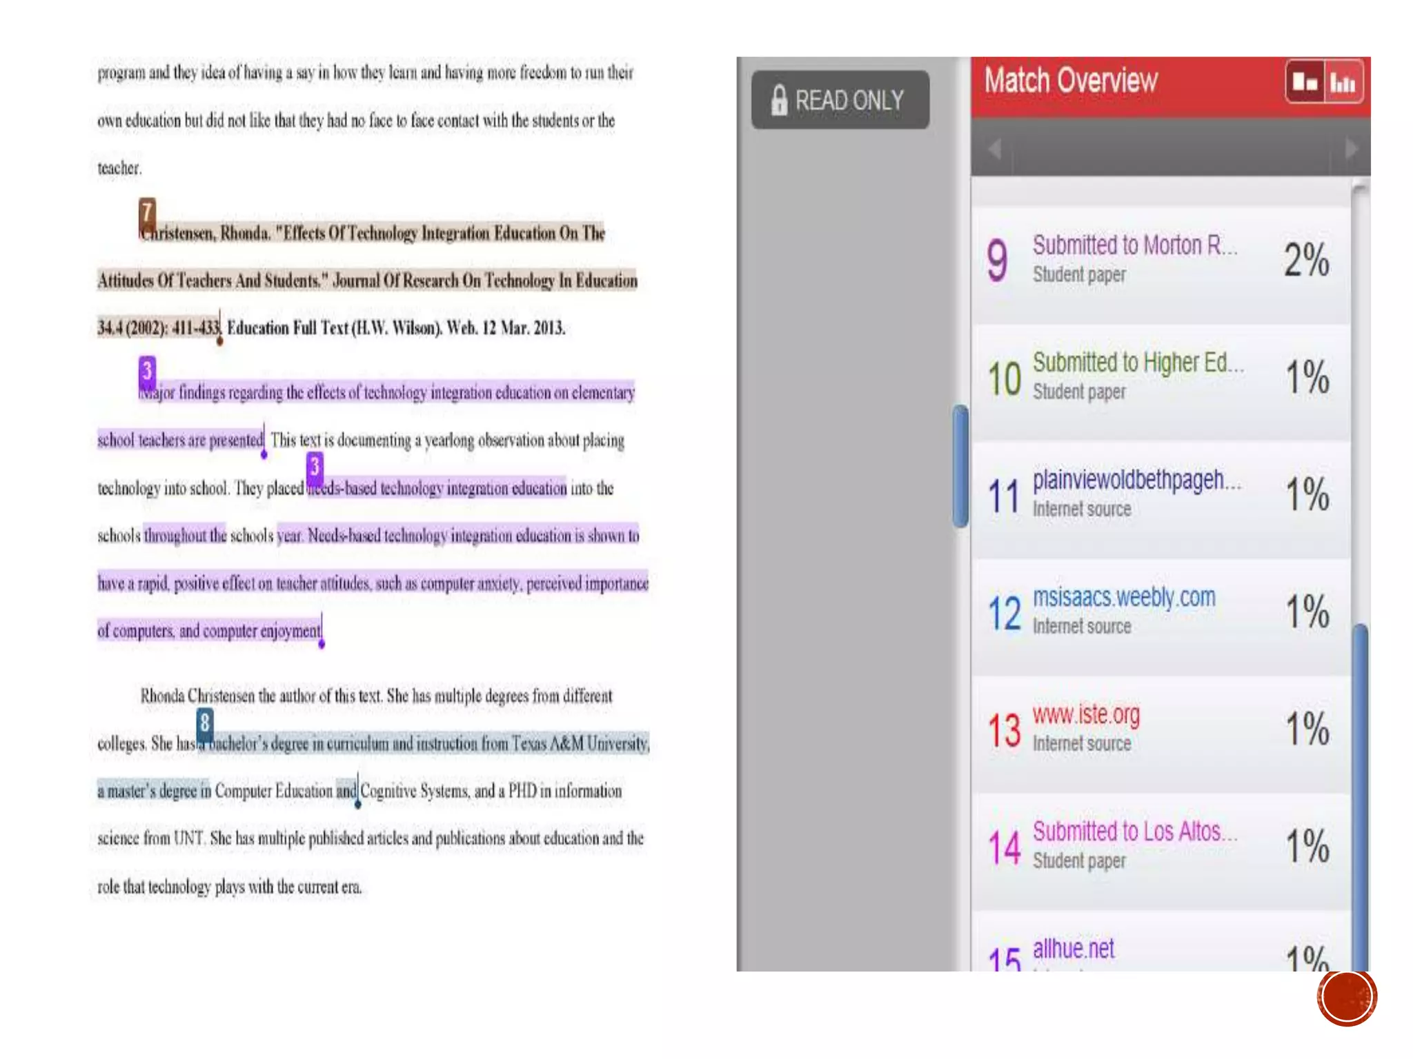Click the red circle at bottom right
This screenshot has height=1059, width=1413.
click(x=1346, y=997)
